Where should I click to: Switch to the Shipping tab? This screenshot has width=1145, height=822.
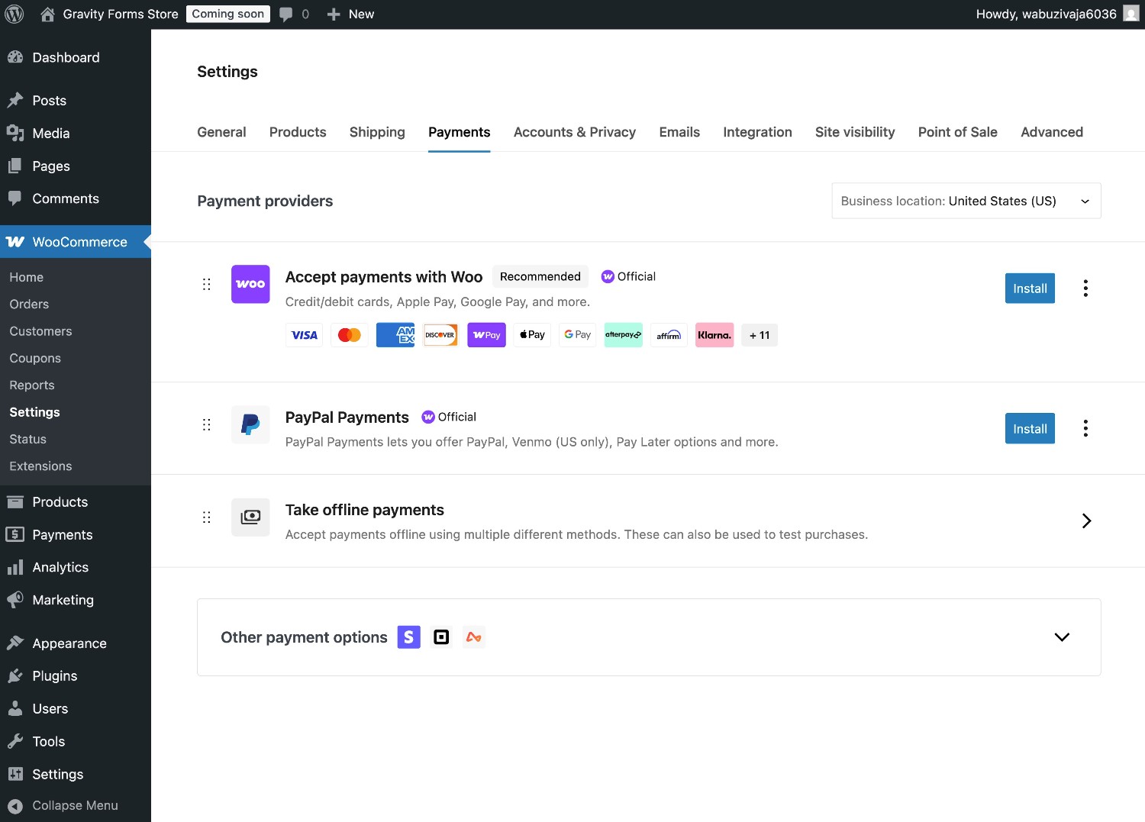pyautogui.click(x=377, y=132)
